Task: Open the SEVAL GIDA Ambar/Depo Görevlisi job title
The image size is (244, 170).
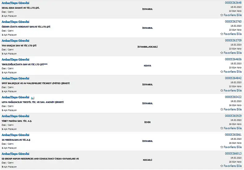Action: pyautogui.click(x=15, y=3)
